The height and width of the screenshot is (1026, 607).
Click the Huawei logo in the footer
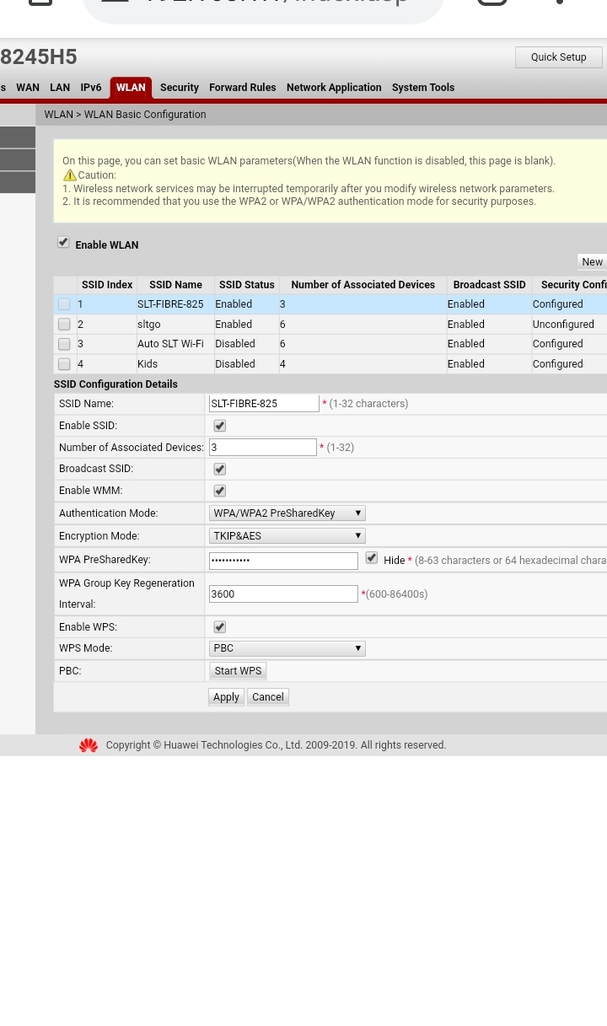click(x=89, y=745)
